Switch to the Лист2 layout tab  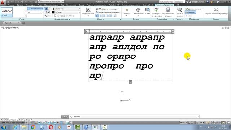point(28,120)
